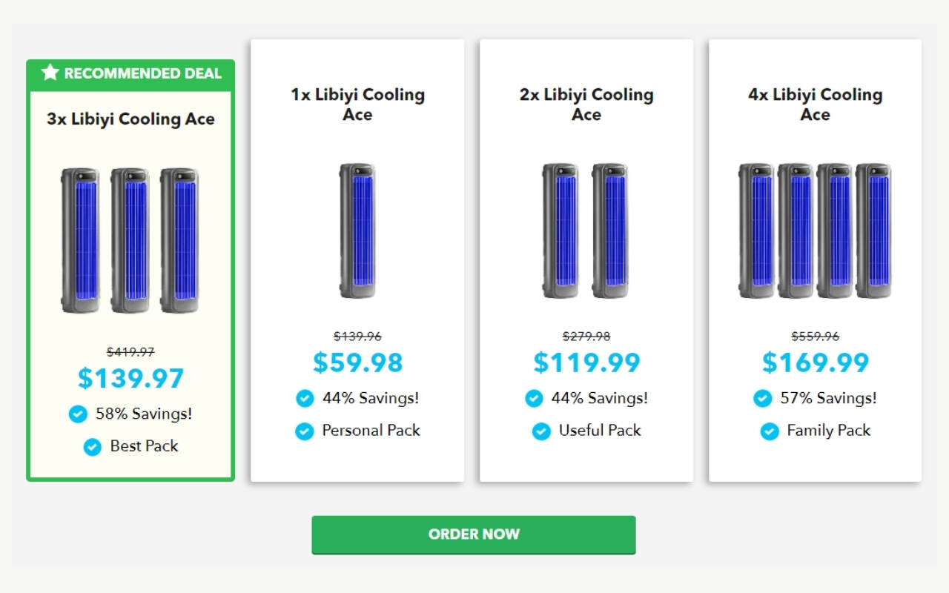Expand the Recommended Deal banner
Screen dimensions: 949x593
point(130,73)
